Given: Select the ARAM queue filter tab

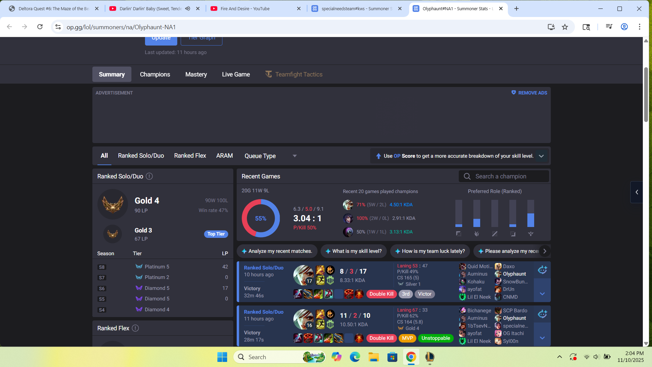Looking at the screenshot, I should (224, 156).
